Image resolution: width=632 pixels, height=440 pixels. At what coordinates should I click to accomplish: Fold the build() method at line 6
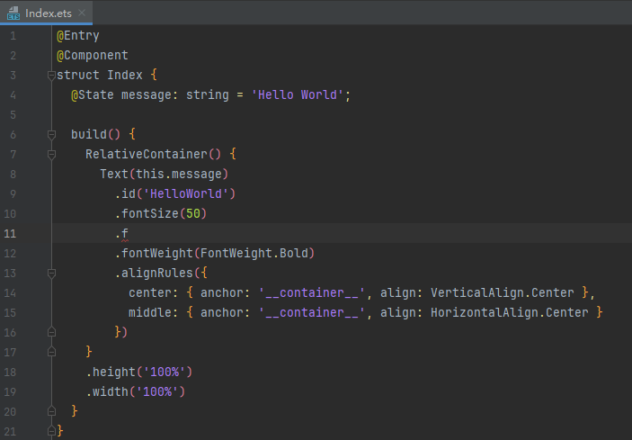[51, 134]
